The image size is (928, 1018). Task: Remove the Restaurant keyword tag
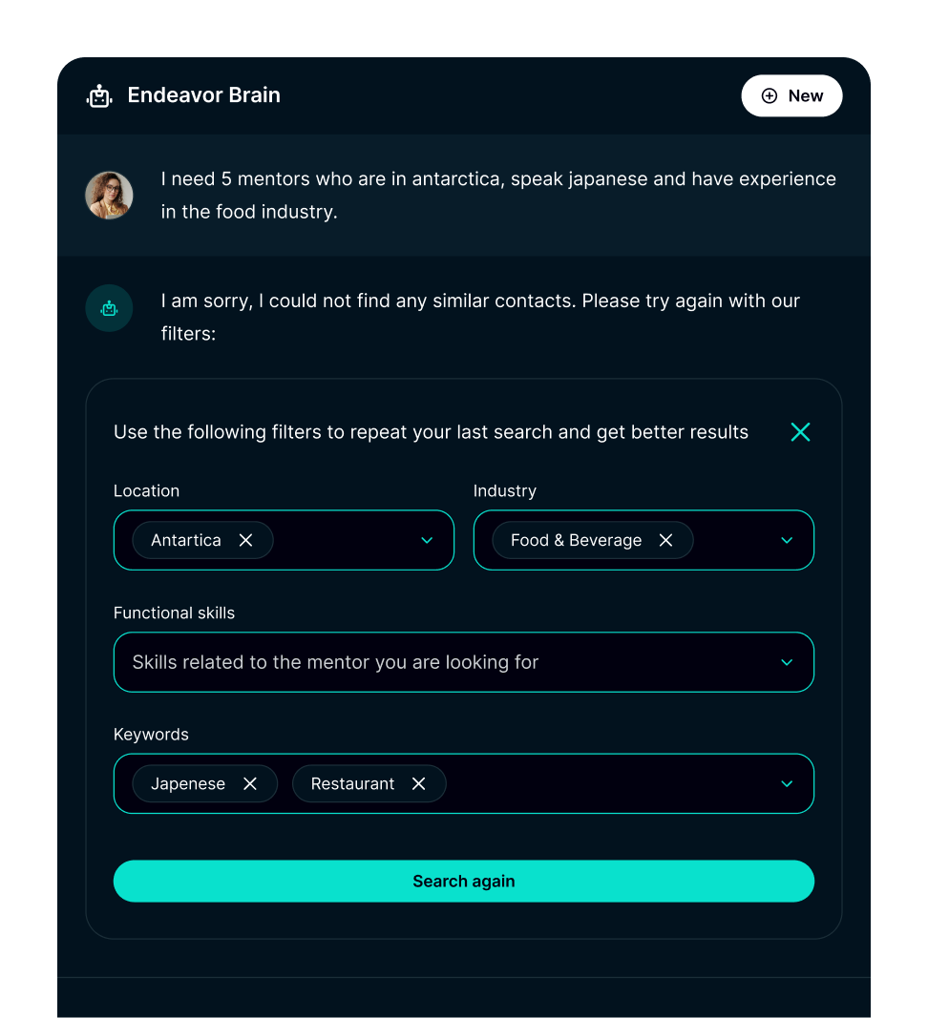[418, 783]
